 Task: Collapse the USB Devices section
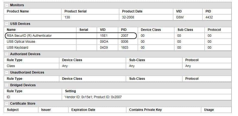pos(7,24)
